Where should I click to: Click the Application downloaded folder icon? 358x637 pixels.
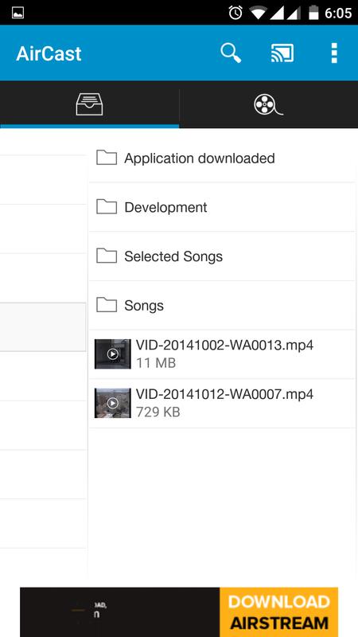[107, 158]
